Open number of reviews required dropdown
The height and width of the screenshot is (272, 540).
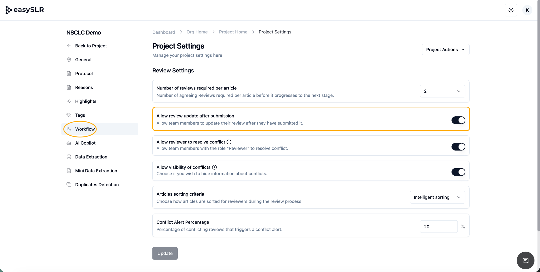tap(442, 91)
